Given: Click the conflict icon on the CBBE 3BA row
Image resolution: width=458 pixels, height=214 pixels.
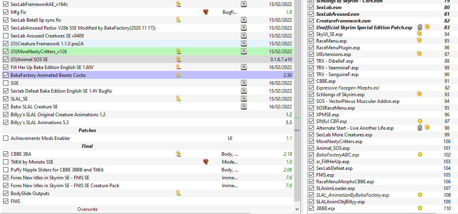Looking at the screenshot, I should (178, 154).
